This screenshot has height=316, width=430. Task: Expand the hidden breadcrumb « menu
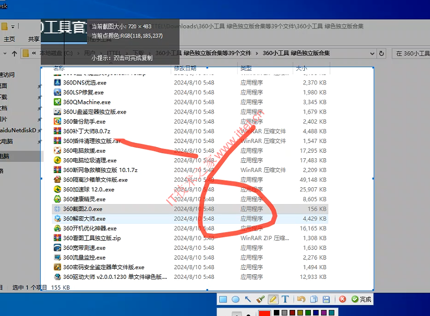click(x=34, y=53)
